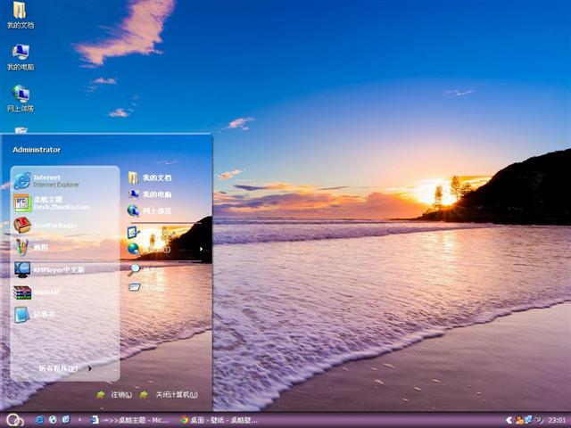Viewport: 571px width, 428px height.
Task: Open 我的文档 desktop folder icon
Action: click(x=20, y=14)
